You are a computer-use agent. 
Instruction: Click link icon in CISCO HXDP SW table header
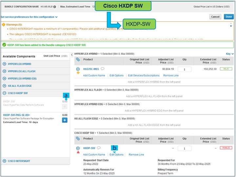coord(78,138)
